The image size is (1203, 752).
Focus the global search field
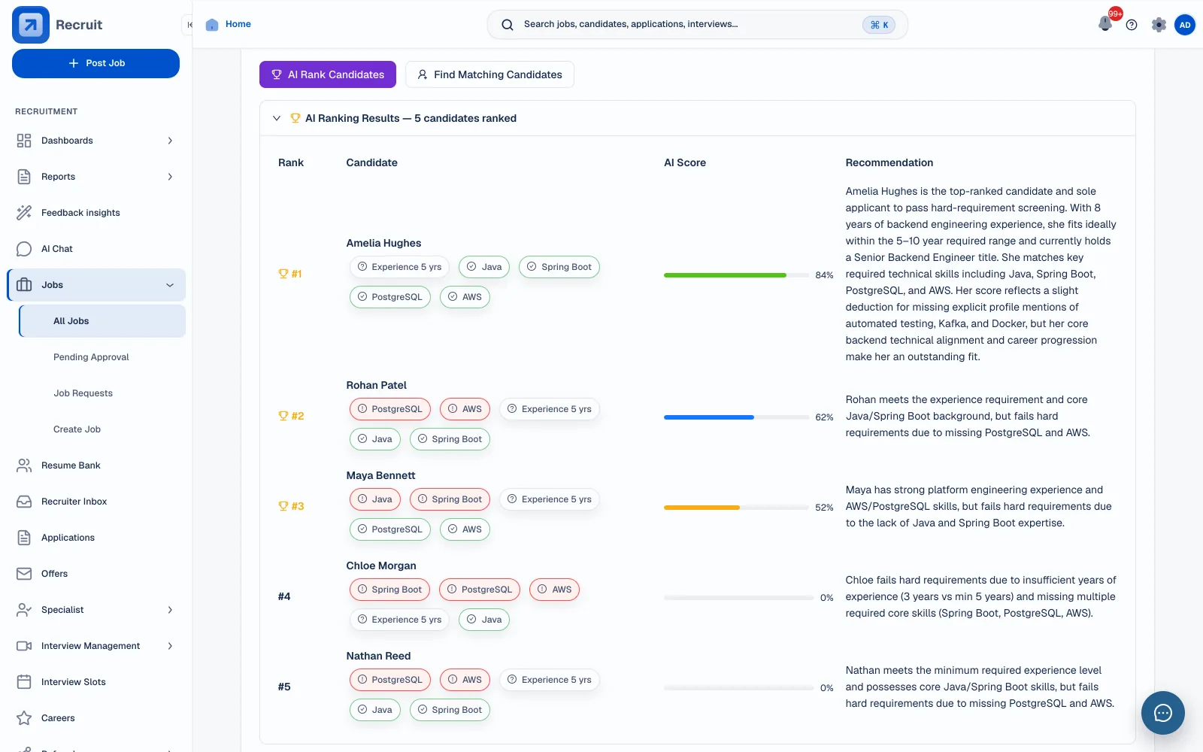click(x=697, y=25)
